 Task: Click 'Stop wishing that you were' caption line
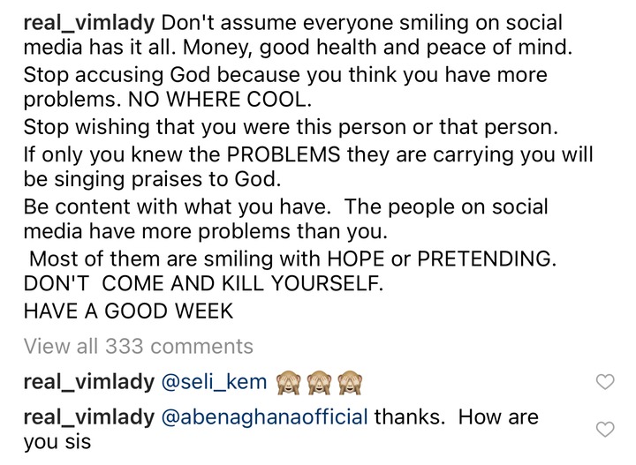point(291,127)
